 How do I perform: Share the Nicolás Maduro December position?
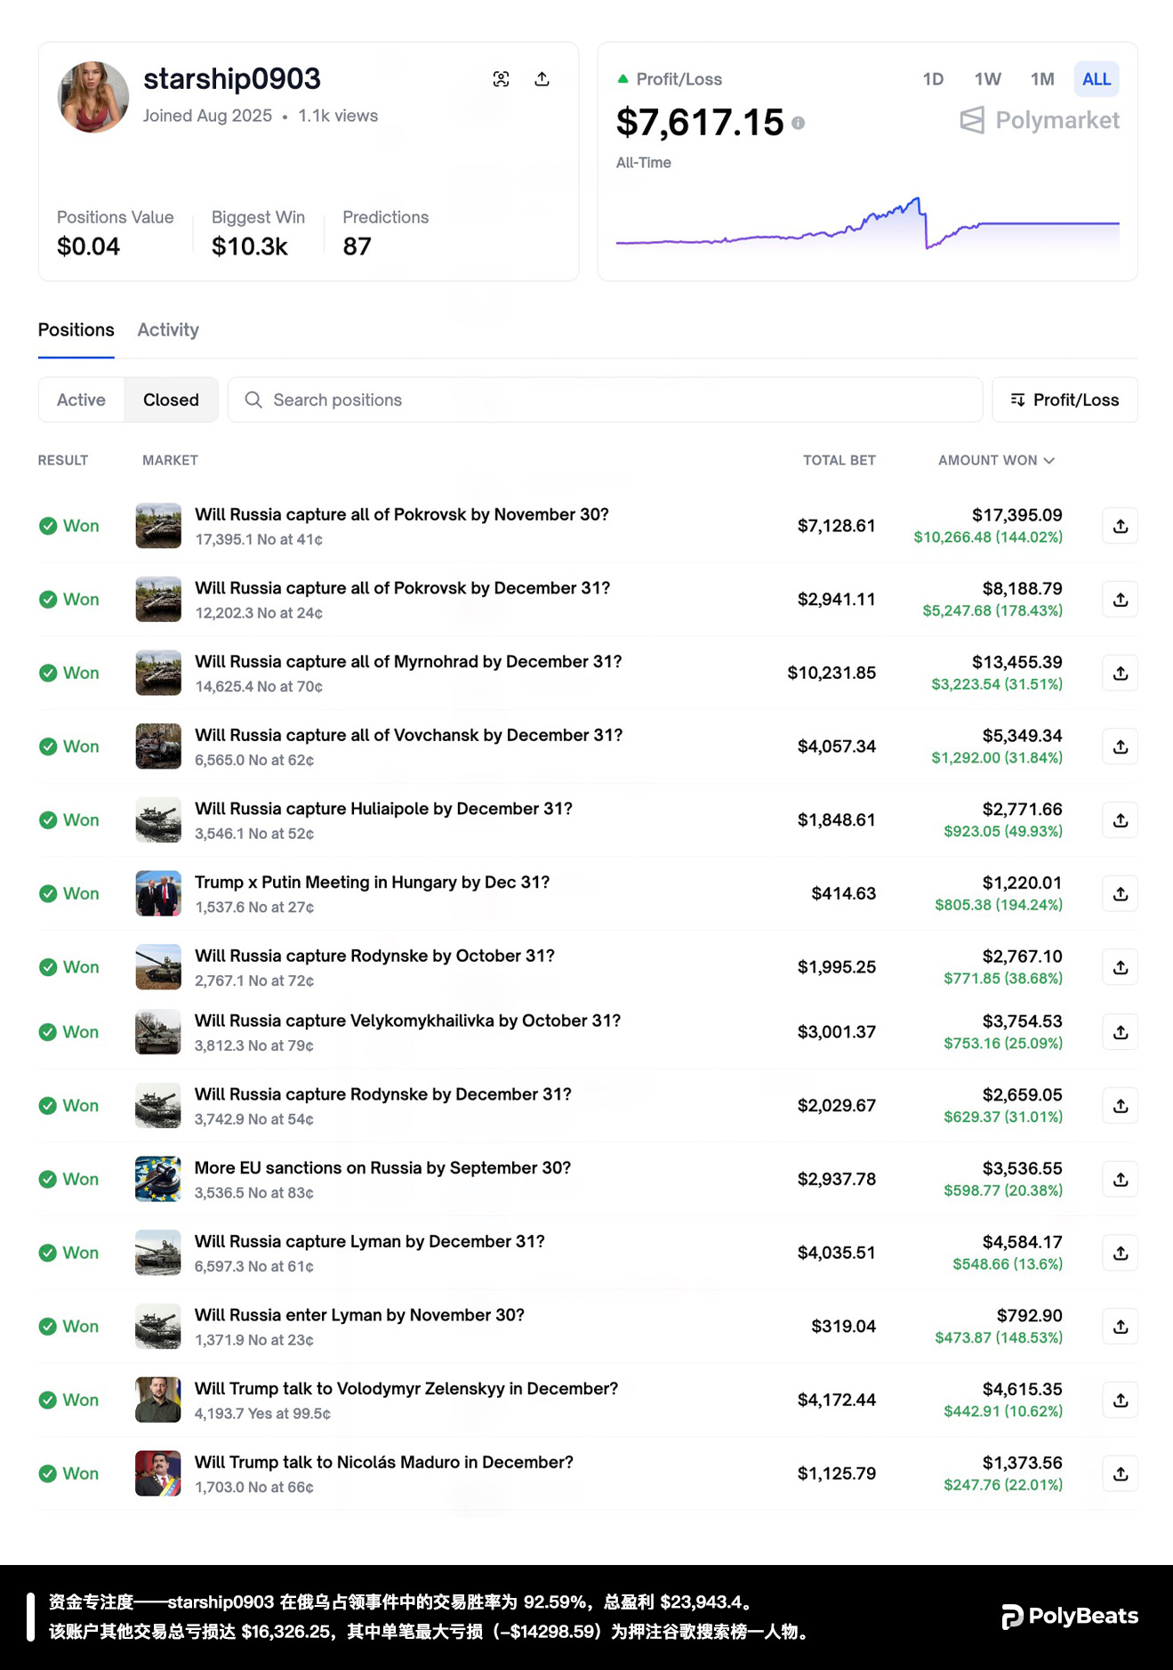[x=1120, y=1473]
